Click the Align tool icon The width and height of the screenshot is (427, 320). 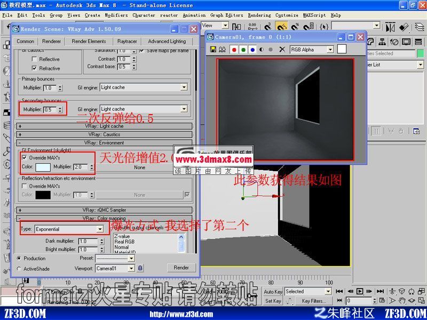pyautogui.click(x=404, y=27)
